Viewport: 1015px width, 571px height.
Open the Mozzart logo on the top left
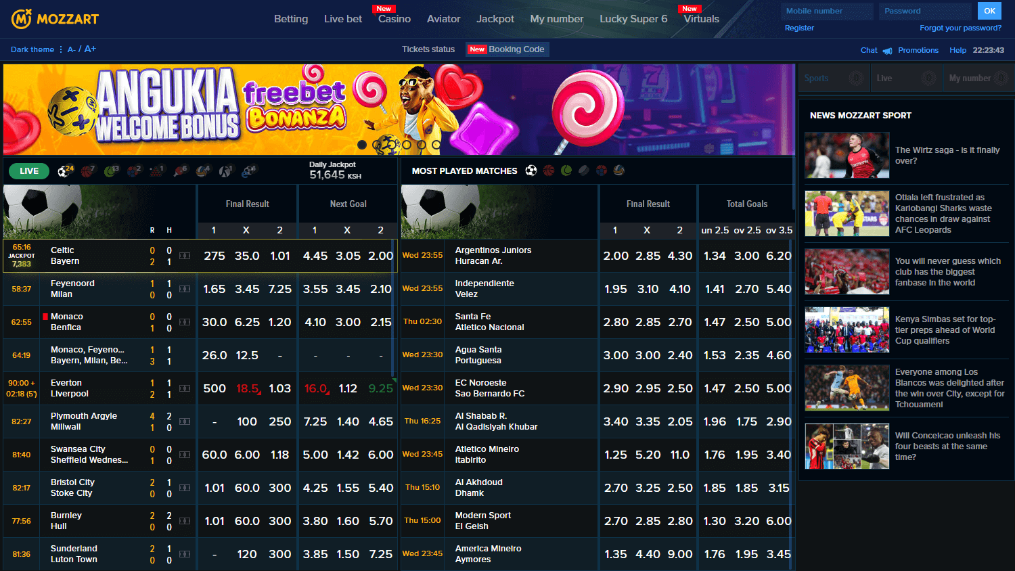coord(55,19)
